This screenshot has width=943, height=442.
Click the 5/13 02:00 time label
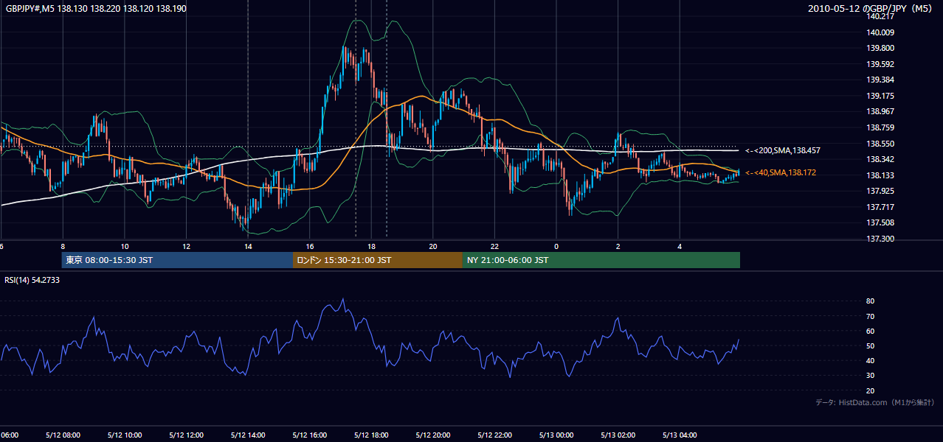(618, 435)
